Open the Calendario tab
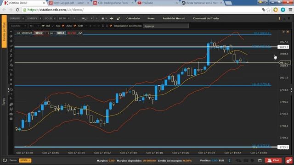The image size is (294, 165). click(x=133, y=18)
